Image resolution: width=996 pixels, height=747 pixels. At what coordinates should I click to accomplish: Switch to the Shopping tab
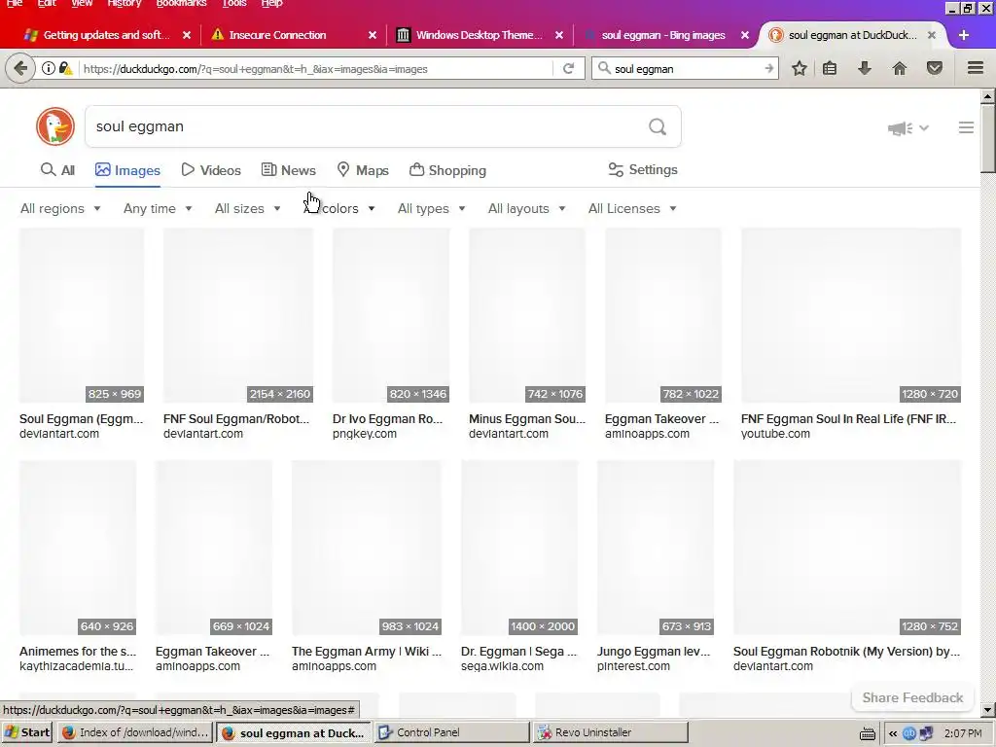447,170
